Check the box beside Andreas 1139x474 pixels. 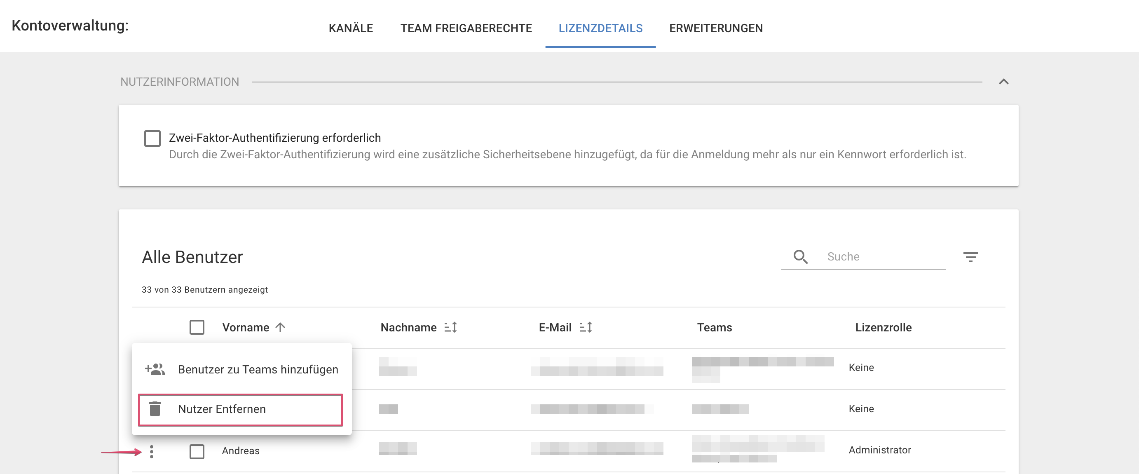point(197,451)
